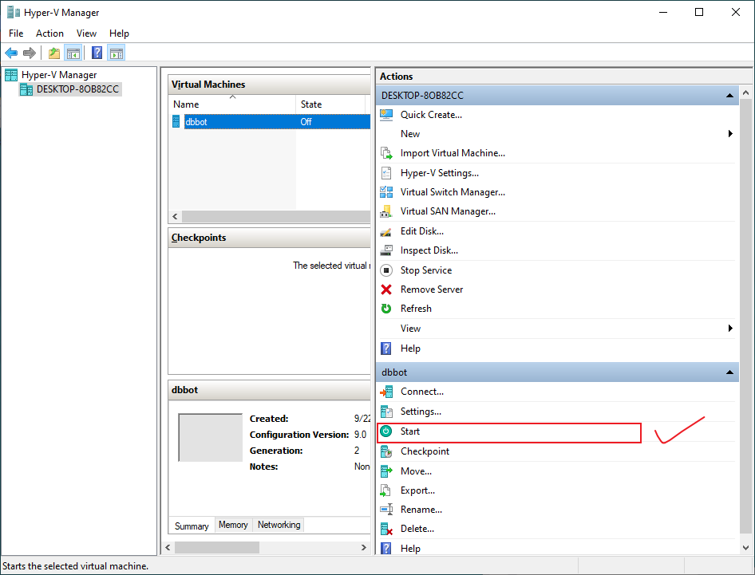Open the File menu
Image resolution: width=755 pixels, height=575 pixels.
coord(16,33)
